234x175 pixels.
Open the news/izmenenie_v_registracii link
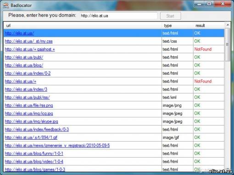[x=57, y=146]
